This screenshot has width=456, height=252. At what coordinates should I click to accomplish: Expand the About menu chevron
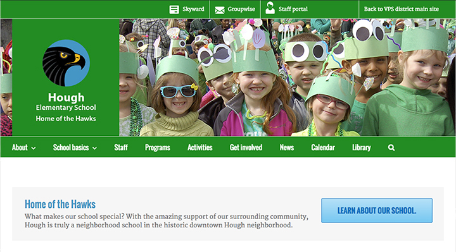34,148
